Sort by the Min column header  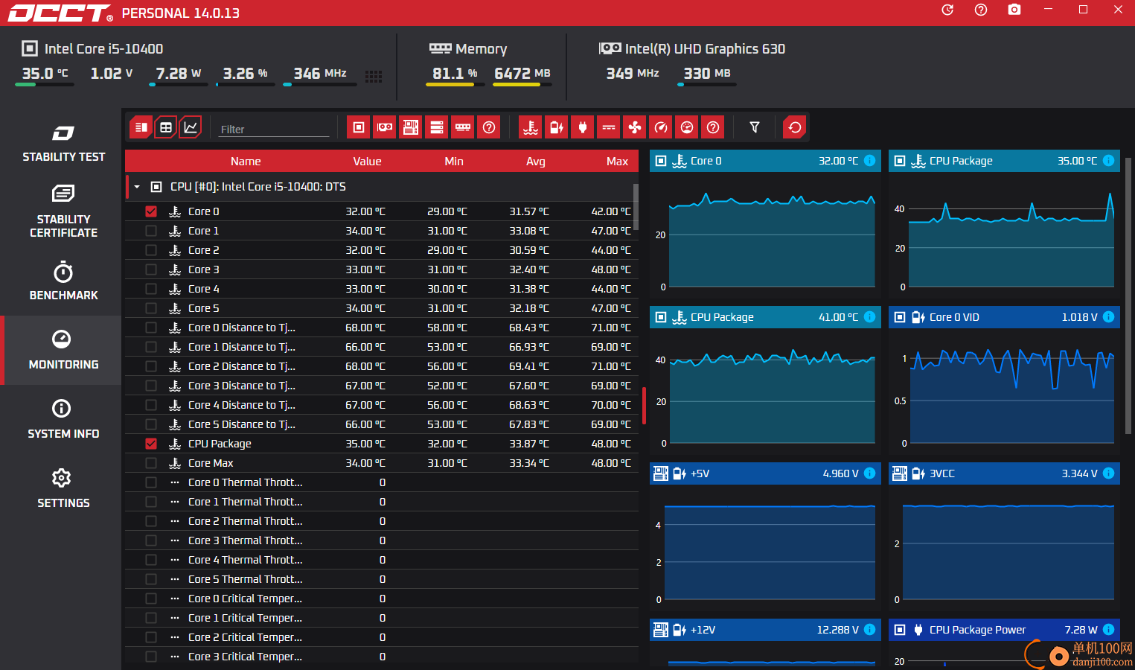coord(454,161)
